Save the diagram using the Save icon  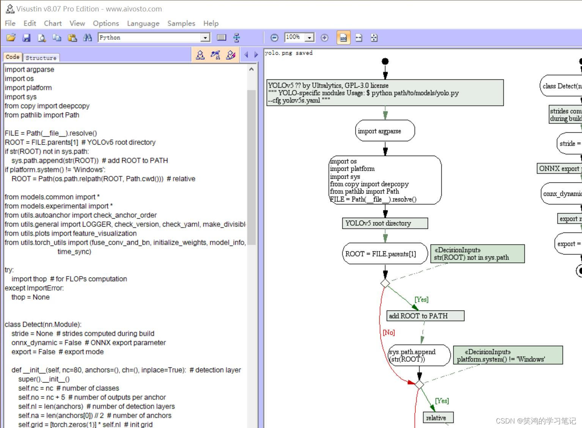pos(26,37)
